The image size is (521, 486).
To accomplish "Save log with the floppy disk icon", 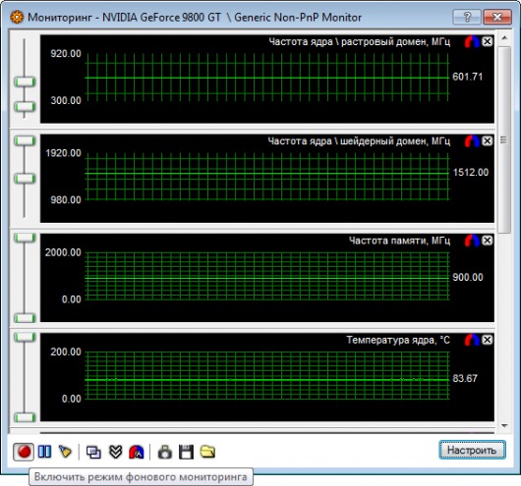I will [x=186, y=453].
